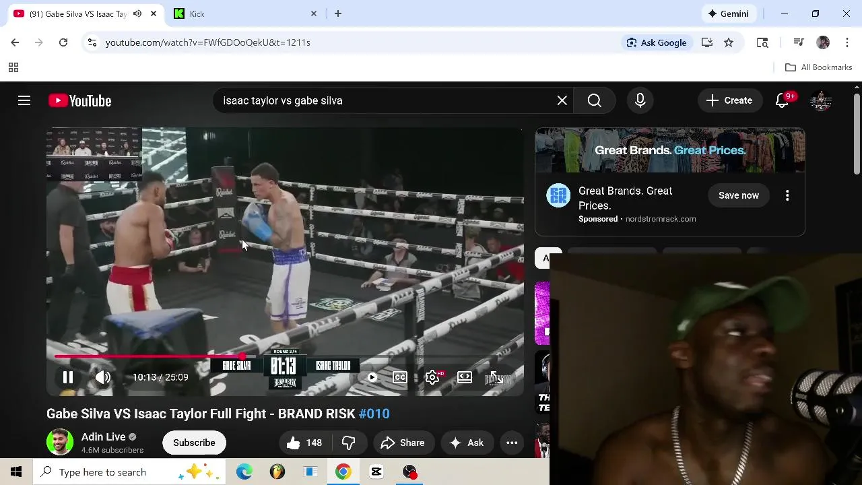Seek using the red progress bar
862x485 pixels.
click(x=285, y=356)
